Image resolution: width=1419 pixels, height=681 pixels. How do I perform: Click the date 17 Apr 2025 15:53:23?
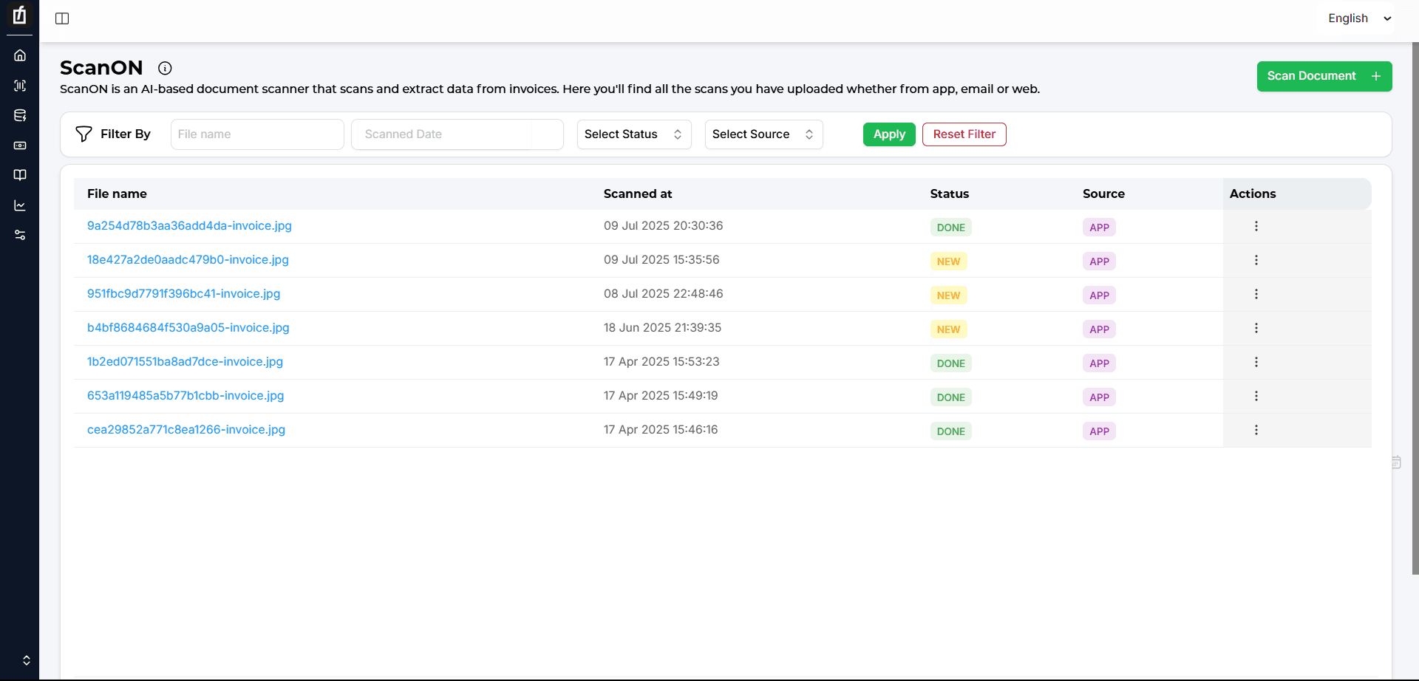coord(661,362)
